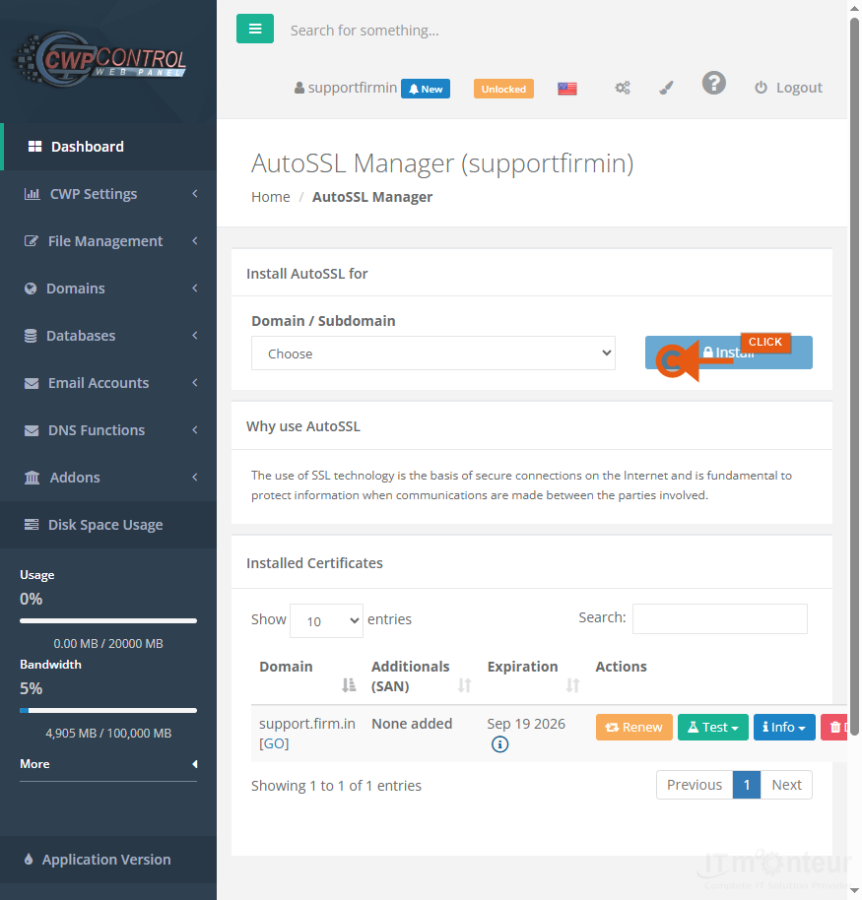Image resolution: width=862 pixels, height=900 pixels.
Task: Sort by the Expiration column header
Action: point(534,676)
